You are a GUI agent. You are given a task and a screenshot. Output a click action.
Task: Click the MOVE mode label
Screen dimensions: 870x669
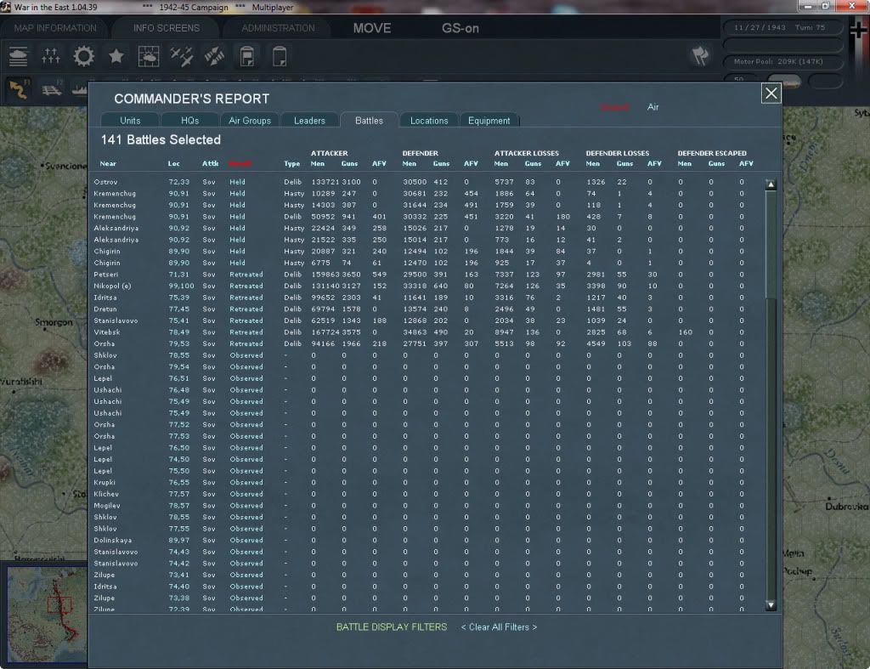372,28
